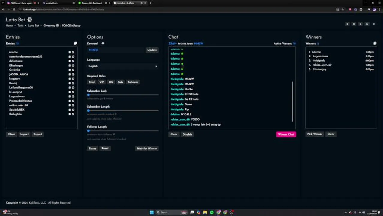Click the Export entries button
This screenshot has height=216, width=383.
[x=38, y=134]
